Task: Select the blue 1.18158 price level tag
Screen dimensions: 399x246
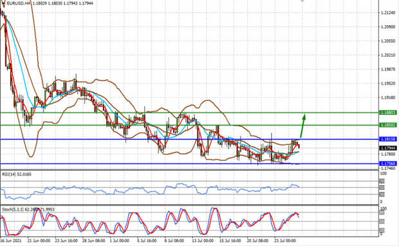Action: [x=388, y=139]
